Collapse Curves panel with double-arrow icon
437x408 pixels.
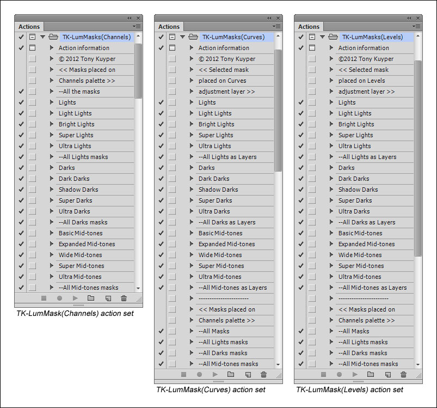[269, 18]
